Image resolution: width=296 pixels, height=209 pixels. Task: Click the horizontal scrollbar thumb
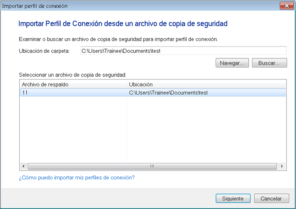152,166
